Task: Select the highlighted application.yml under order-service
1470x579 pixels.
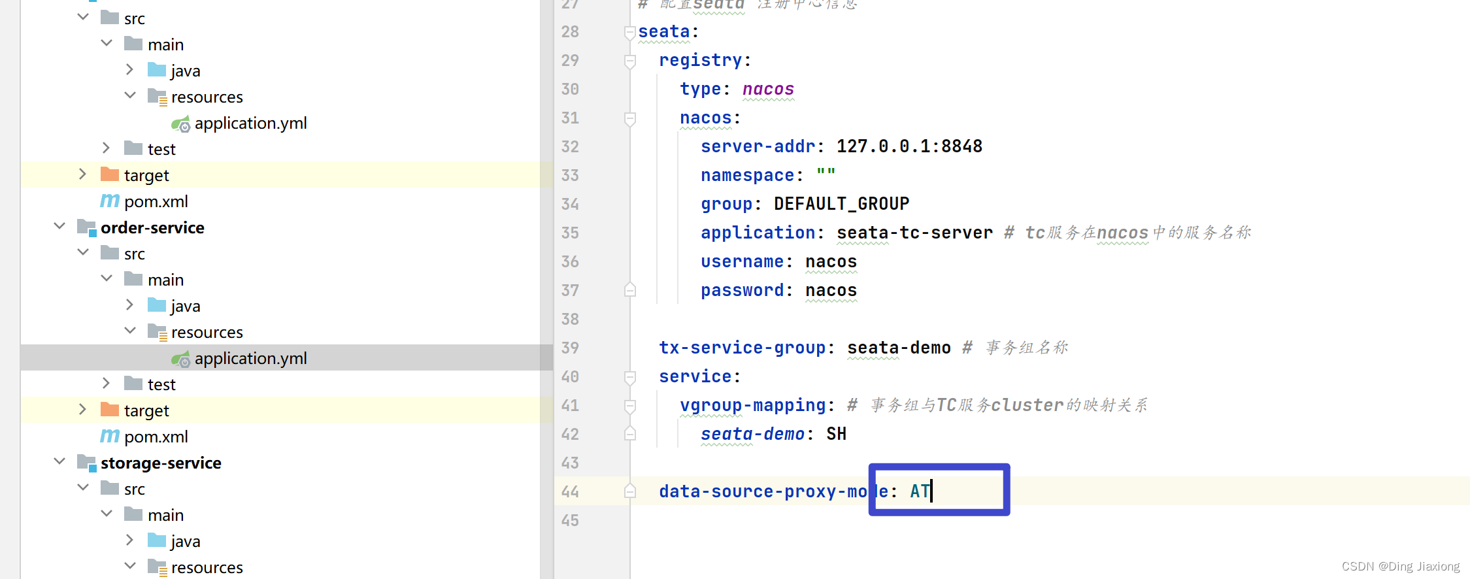Action: coord(286,358)
